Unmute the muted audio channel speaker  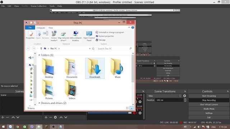tap(134, 113)
